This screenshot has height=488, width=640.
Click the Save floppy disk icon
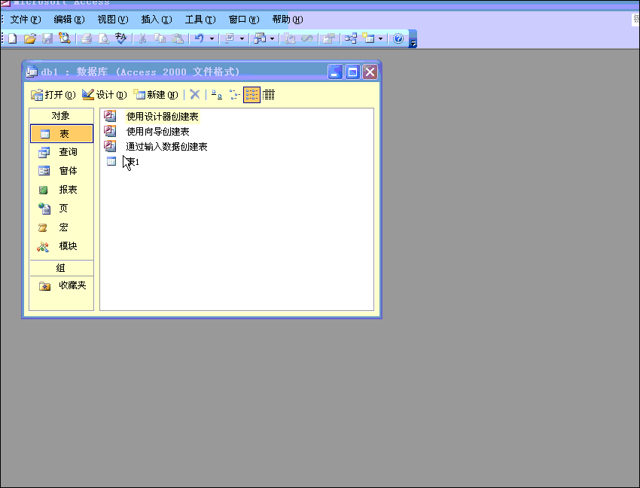point(47,39)
